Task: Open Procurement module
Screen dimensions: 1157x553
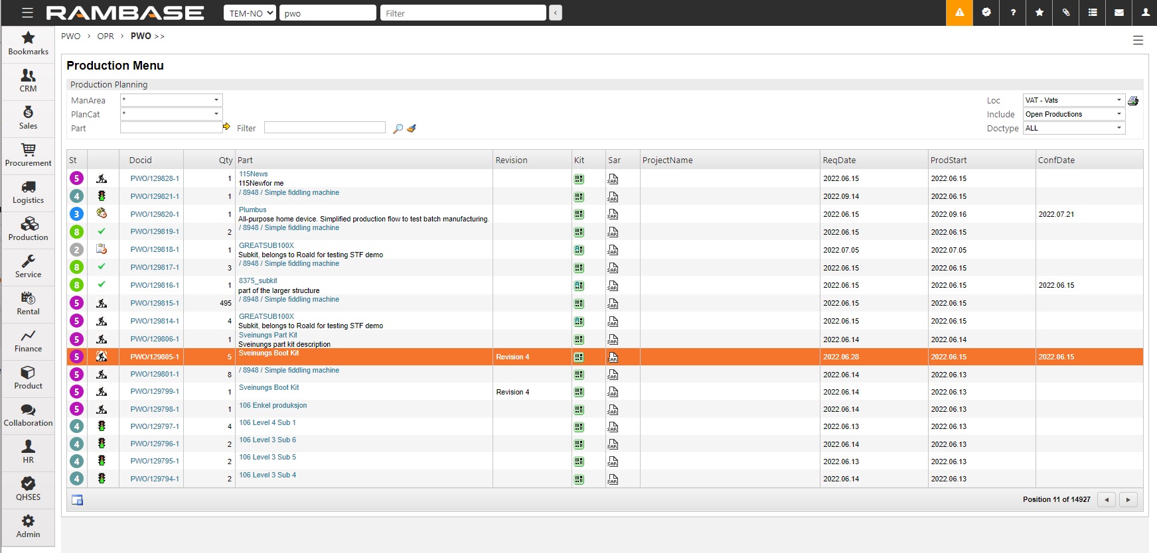Action: pyautogui.click(x=28, y=156)
